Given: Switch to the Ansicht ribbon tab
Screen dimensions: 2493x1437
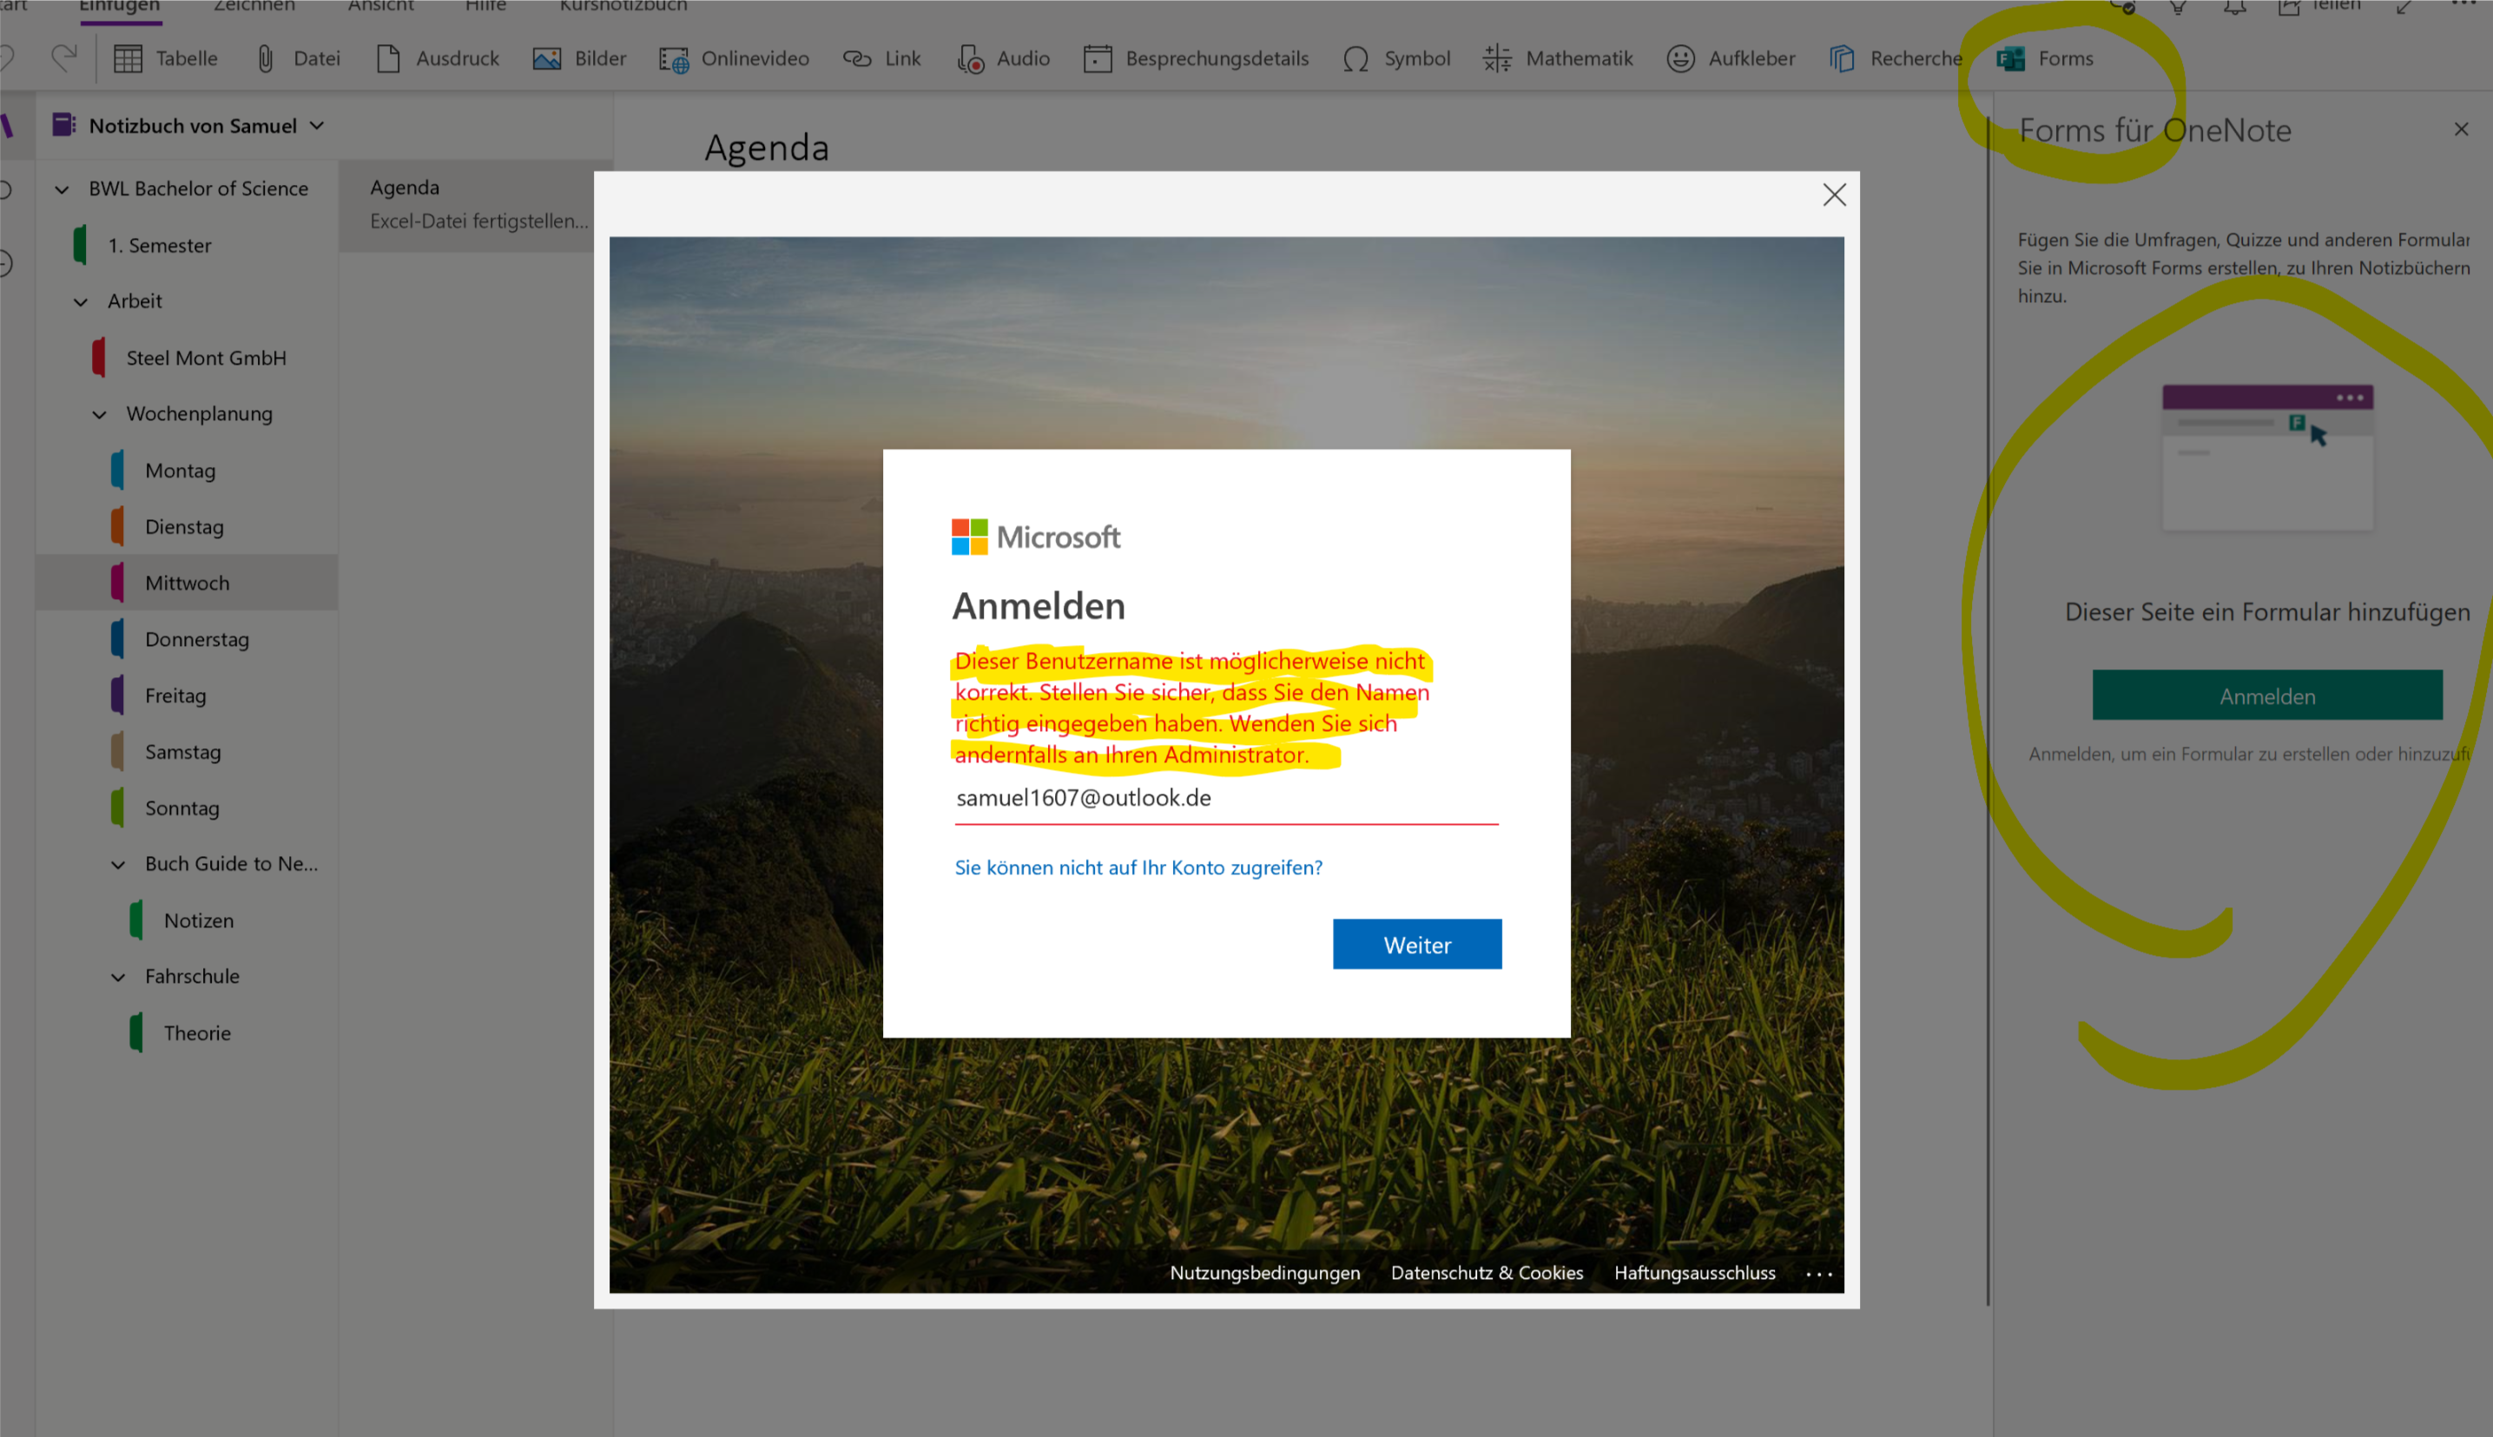Looking at the screenshot, I should pos(380,7).
